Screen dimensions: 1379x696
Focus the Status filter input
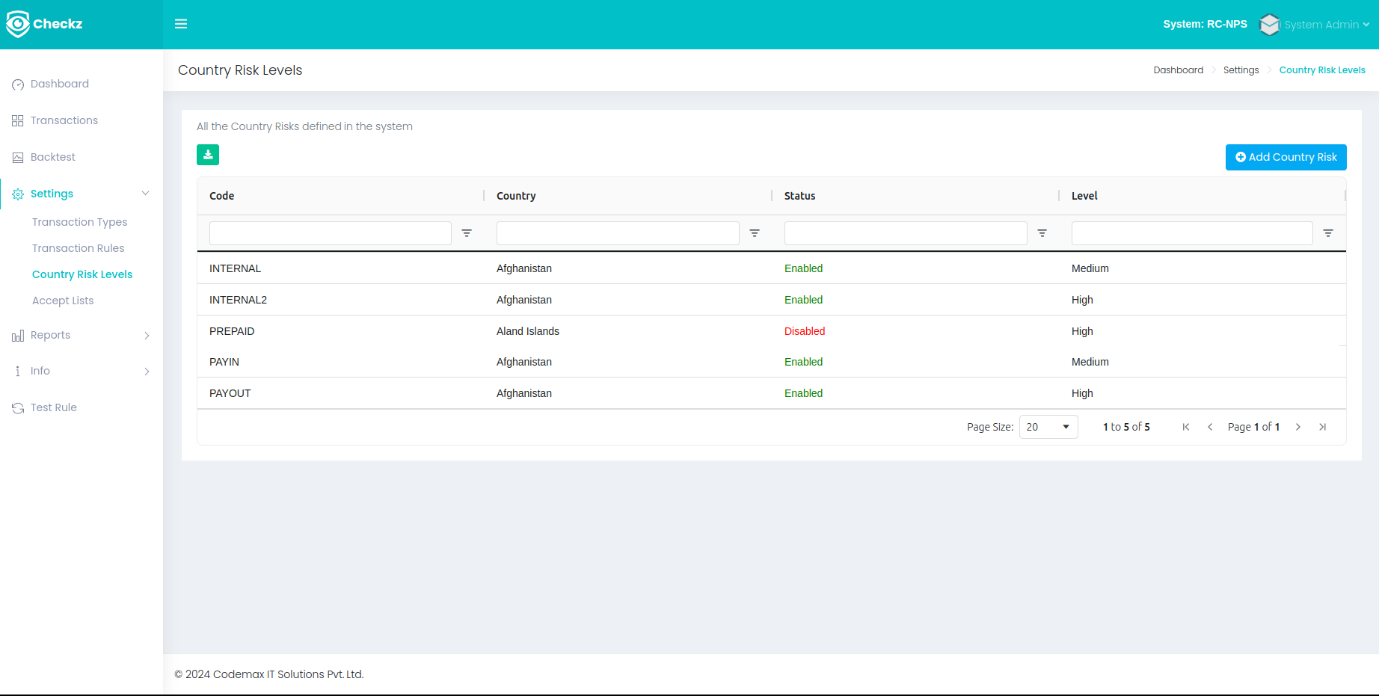coord(906,233)
